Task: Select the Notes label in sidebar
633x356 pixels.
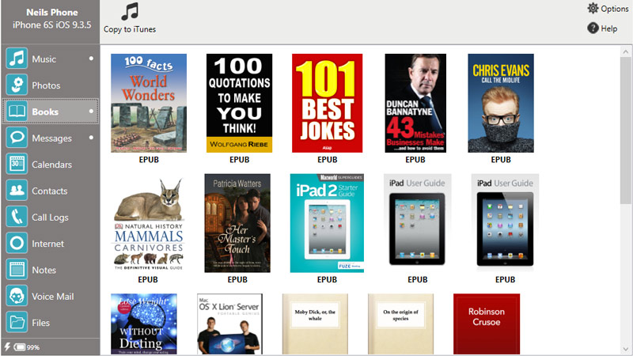Action: click(44, 270)
